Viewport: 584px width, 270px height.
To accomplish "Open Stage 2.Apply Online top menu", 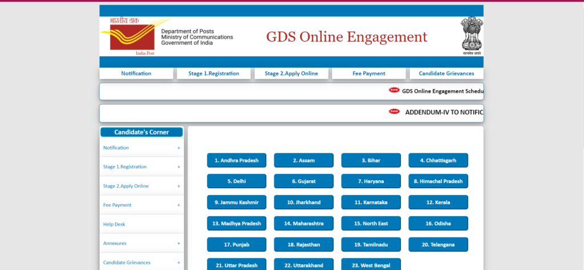I will 291,73.
